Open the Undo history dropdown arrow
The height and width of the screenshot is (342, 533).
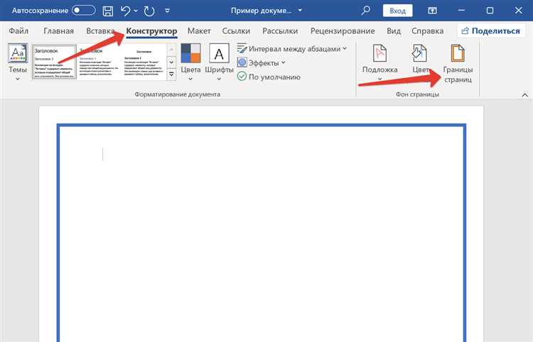136,11
